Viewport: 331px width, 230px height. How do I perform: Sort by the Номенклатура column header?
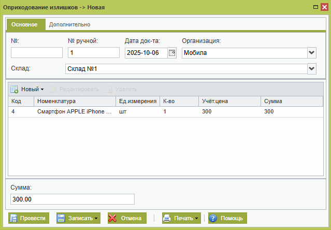tap(75, 101)
